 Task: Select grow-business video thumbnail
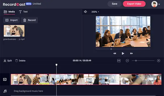[x=14, y=31]
